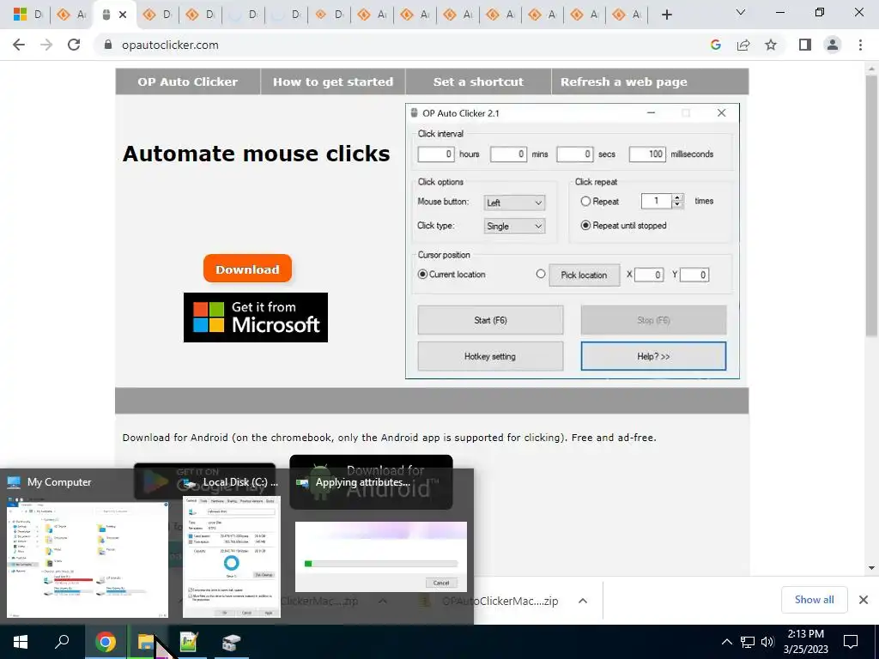The height and width of the screenshot is (659, 879).
Task: Click the Get it from Microsoft badge
Action: 256,317
